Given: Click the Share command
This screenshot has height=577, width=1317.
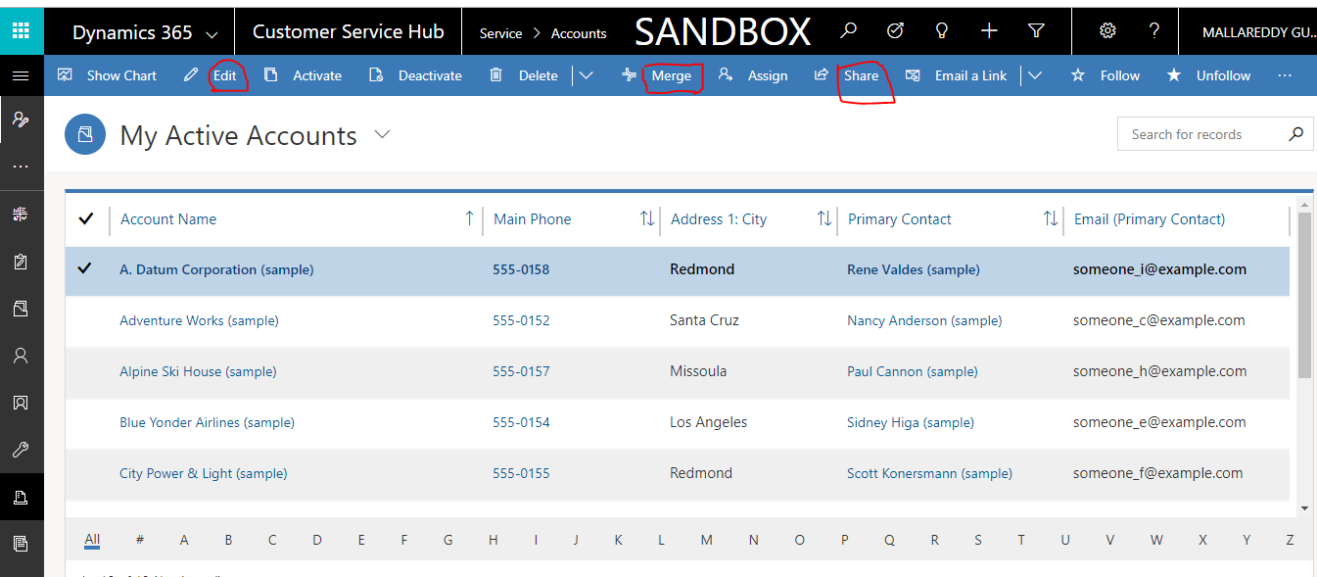Looking at the screenshot, I should pos(847,75).
